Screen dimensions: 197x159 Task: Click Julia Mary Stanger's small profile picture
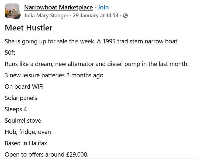[x=16, y=15]
